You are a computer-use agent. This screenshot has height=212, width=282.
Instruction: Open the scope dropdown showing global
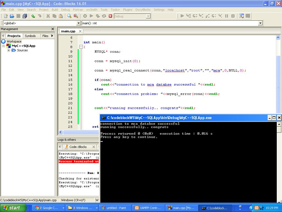[x=78, y=23]
